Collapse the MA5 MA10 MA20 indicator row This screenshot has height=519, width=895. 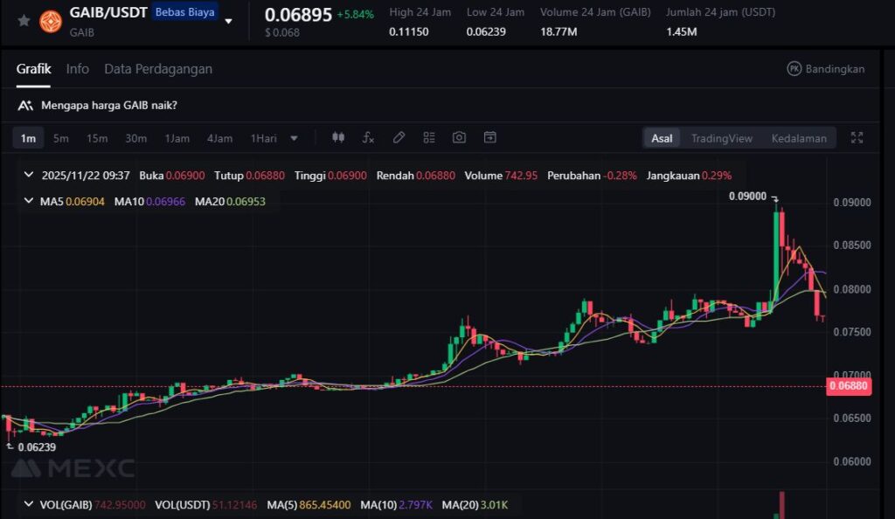click(29, 202)
